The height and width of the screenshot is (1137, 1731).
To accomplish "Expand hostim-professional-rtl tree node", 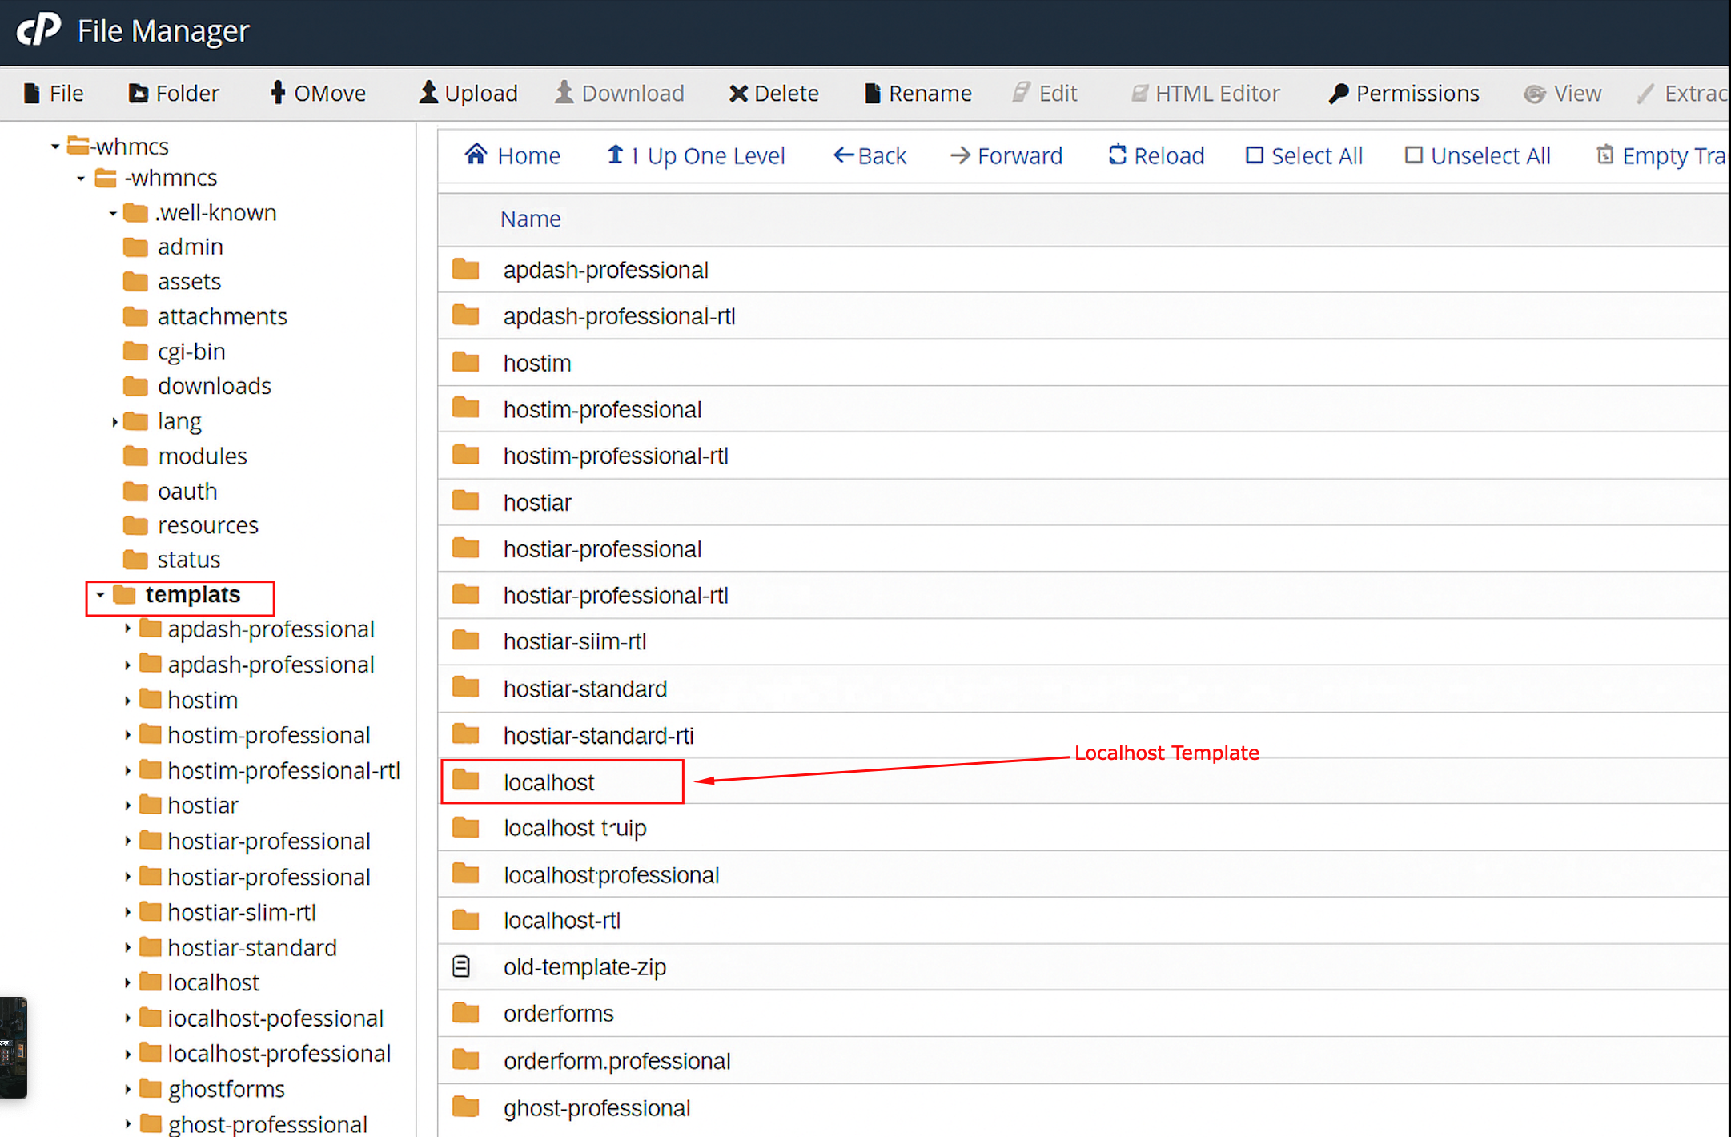I will 127,771.
